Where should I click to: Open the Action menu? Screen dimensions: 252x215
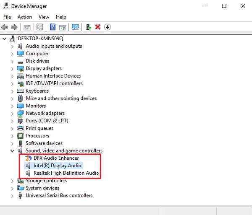click(x=25, y=17)
